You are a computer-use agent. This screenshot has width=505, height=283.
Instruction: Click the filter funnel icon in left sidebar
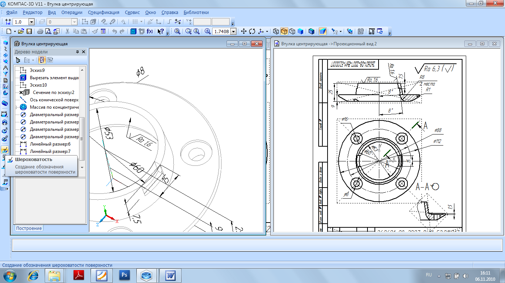point(5,74)
